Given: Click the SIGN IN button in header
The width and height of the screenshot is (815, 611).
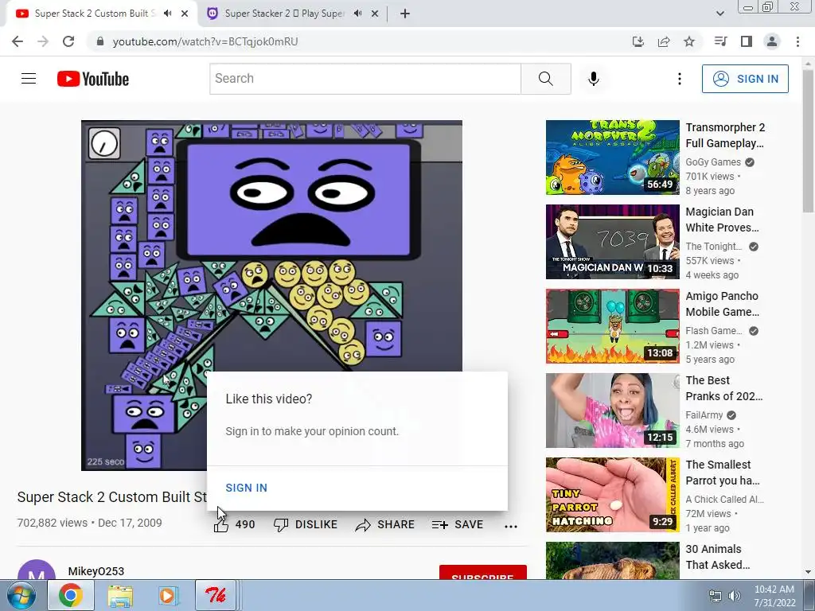Looking at the screenshot, I should click(745, 79).
